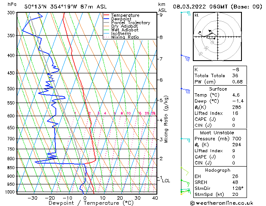This screenshot has width=266, height=206.
Task: Click the 500 hPa pressure axis label
Action: [x=12, y=89]
